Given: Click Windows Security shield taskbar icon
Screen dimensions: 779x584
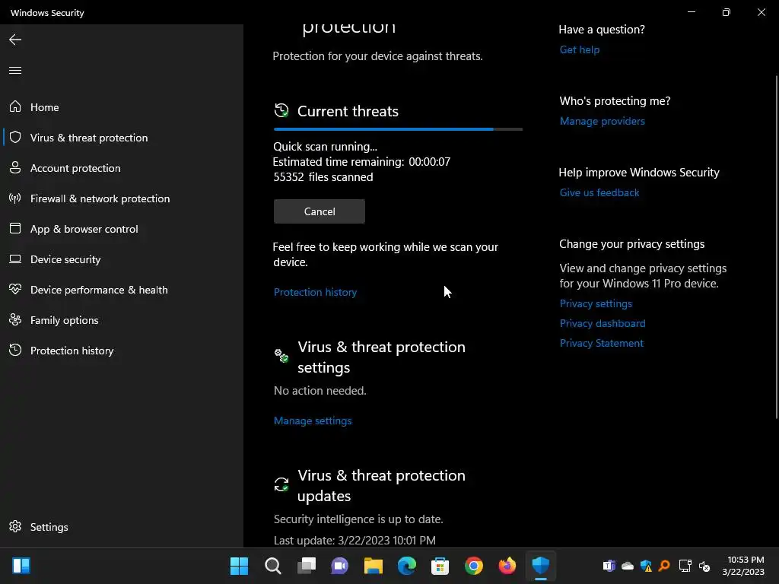Looking at the screenshot, I should [x=541, y=566].
